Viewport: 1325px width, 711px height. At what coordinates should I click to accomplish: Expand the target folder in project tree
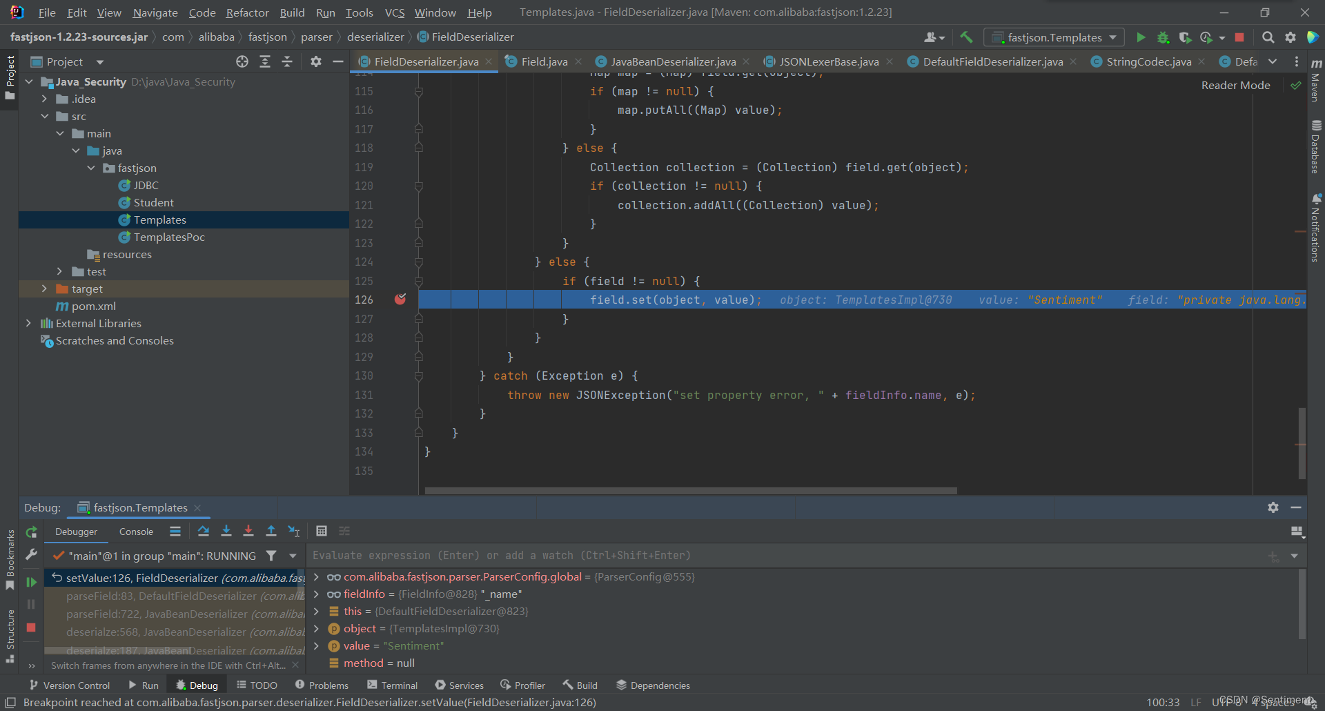pos(44,289)
